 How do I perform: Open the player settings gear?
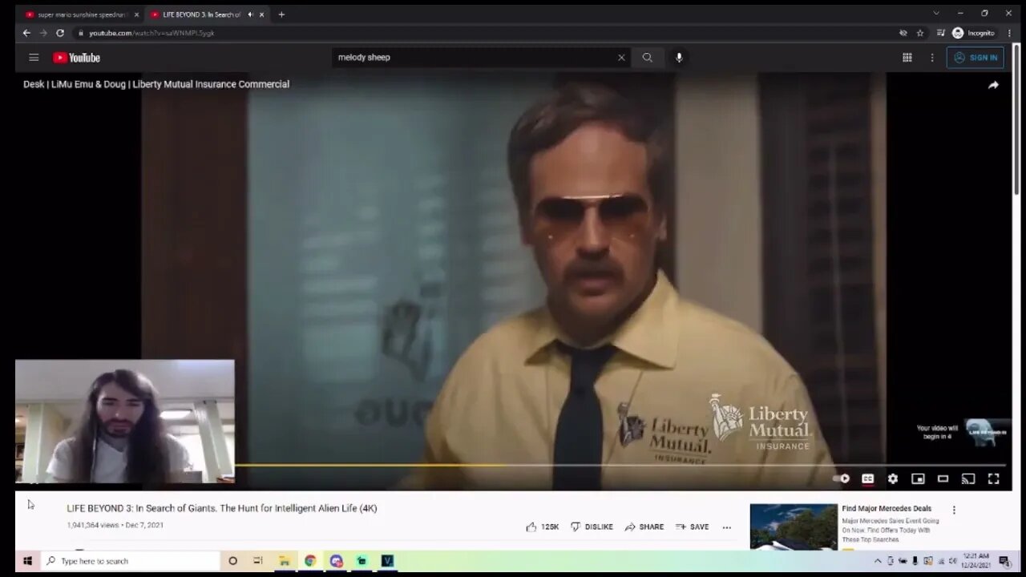pyautogui.click(x=893, y=478)
